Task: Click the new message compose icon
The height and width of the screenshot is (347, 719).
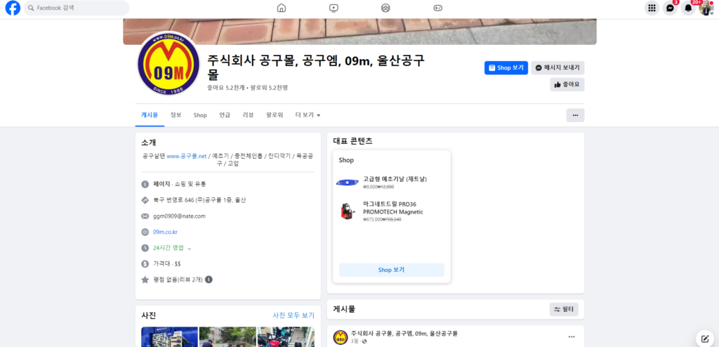Action: click(x=704, y=339)
